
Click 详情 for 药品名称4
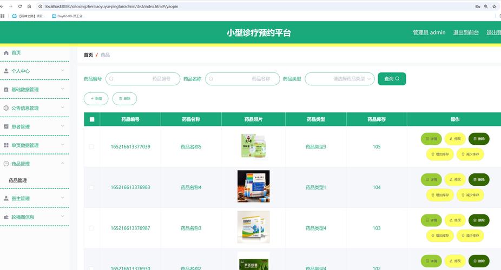pyautogui.click(x=431, y=179)
